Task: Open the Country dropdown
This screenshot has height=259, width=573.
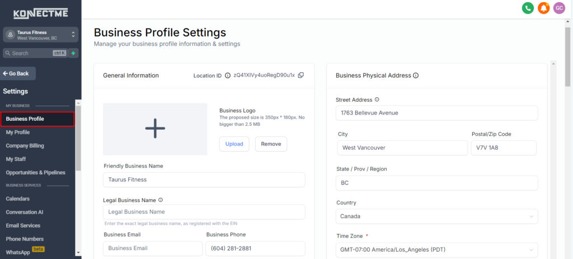Action: (x=436, y=216)
